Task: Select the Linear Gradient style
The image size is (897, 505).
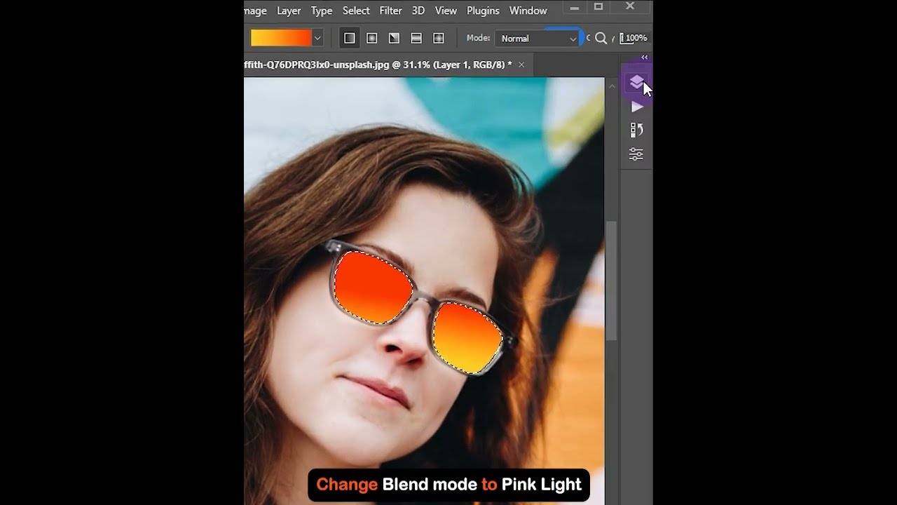Action: click(x=349, y=38)
